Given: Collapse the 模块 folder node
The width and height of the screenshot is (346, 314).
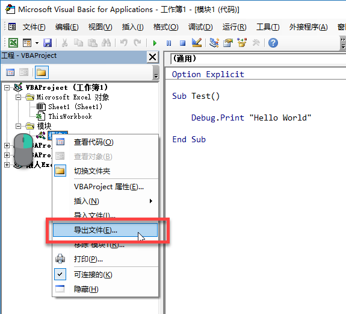Looking at the screenshot, I should tap(18, 126).
